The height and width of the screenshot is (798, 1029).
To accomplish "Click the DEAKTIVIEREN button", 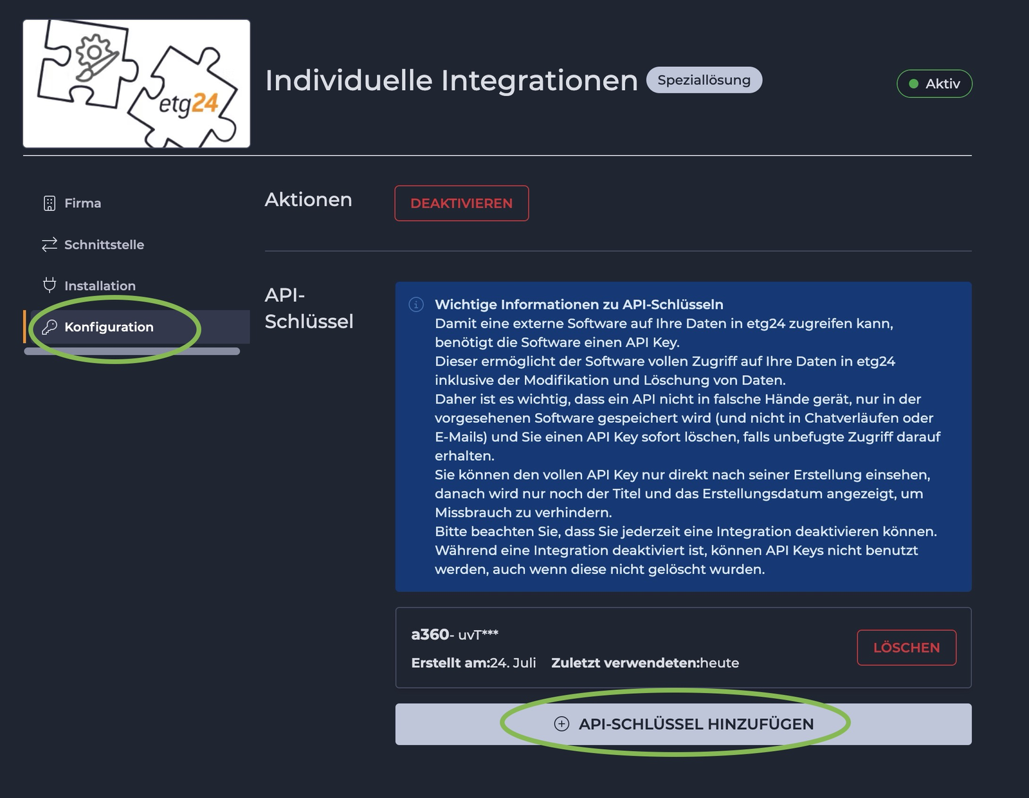I will (462, 203).
